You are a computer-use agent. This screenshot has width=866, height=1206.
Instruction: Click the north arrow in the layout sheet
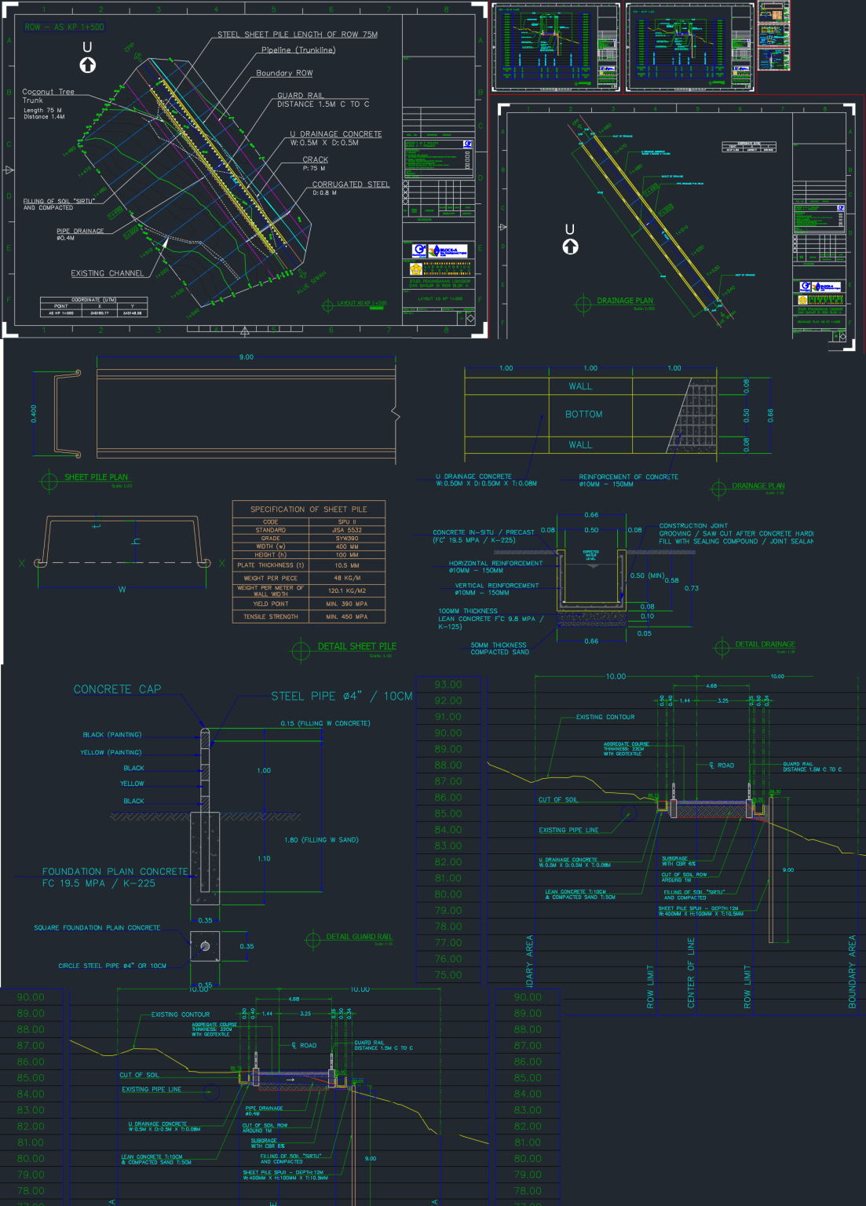(x=88, y=64)
